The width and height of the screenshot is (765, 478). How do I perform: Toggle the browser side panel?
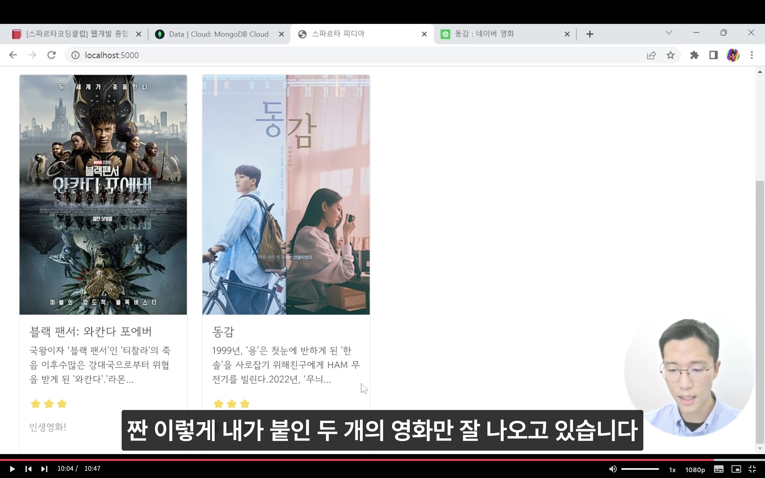click(713, 55)
